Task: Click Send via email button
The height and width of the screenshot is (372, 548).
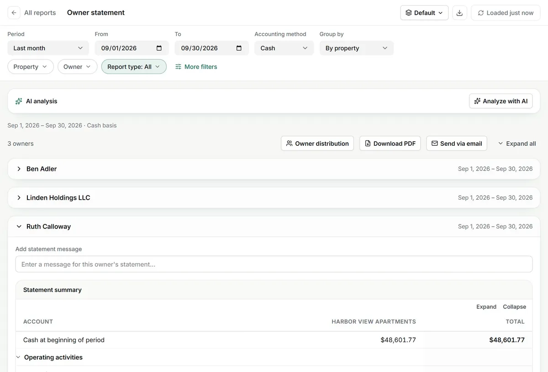Action: pos(457,143)
